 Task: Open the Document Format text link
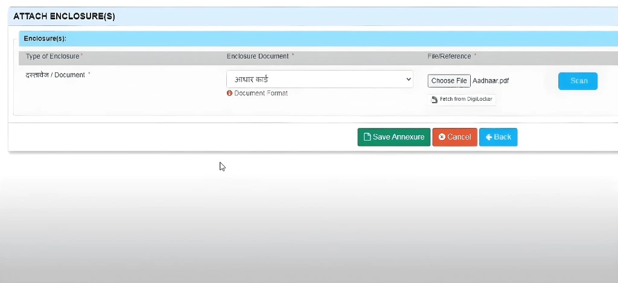[x=261, y=94]
